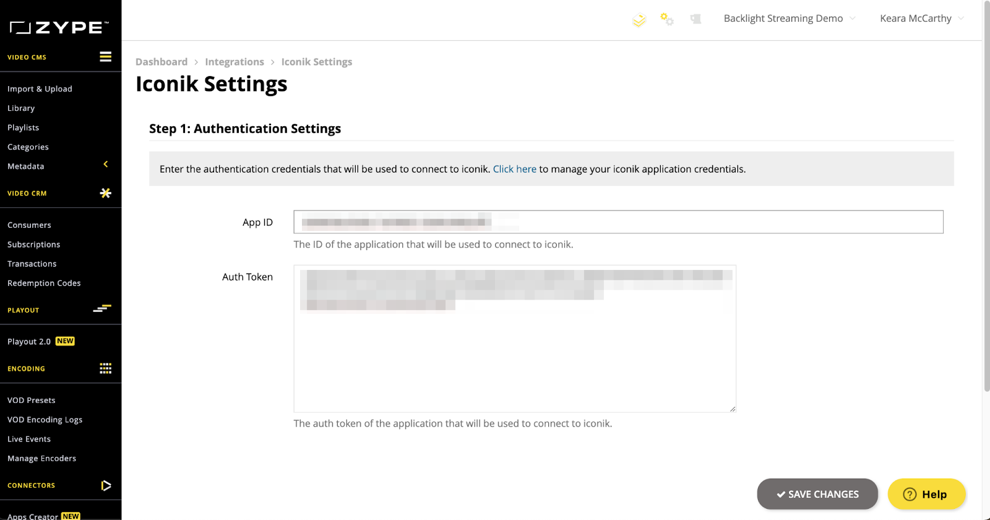This screenshot has width=990, height=520.
Task: Open Categories section
Action: point(28,147)
